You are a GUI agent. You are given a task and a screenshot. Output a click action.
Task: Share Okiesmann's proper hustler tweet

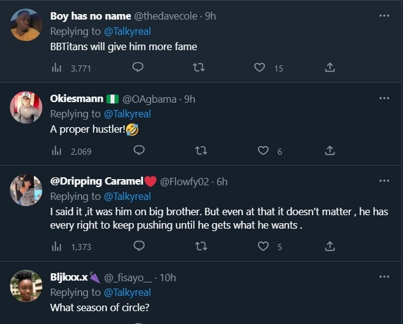[x=330, y=150]
